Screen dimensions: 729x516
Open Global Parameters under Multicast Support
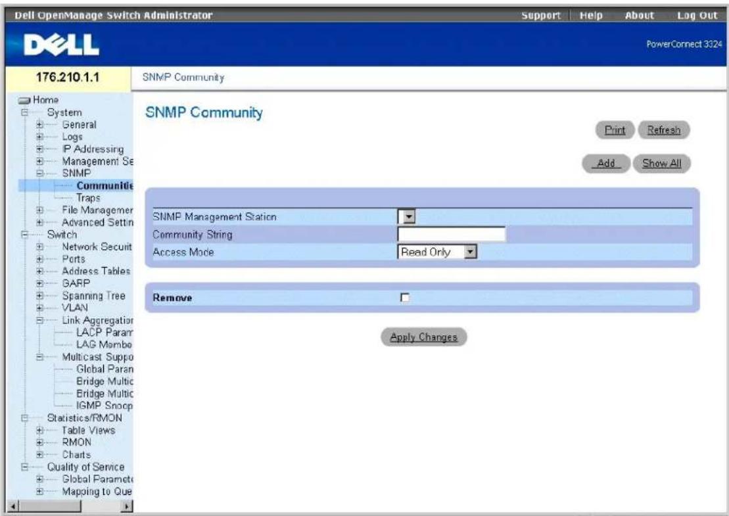pyautogui.click(x=105, y=369)
